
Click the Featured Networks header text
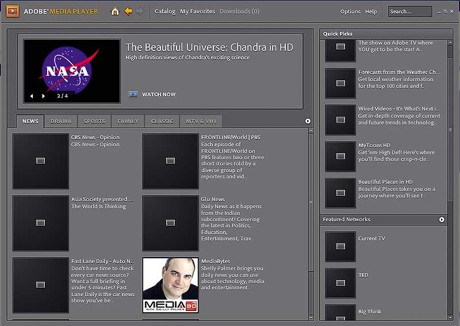(347, 219)
